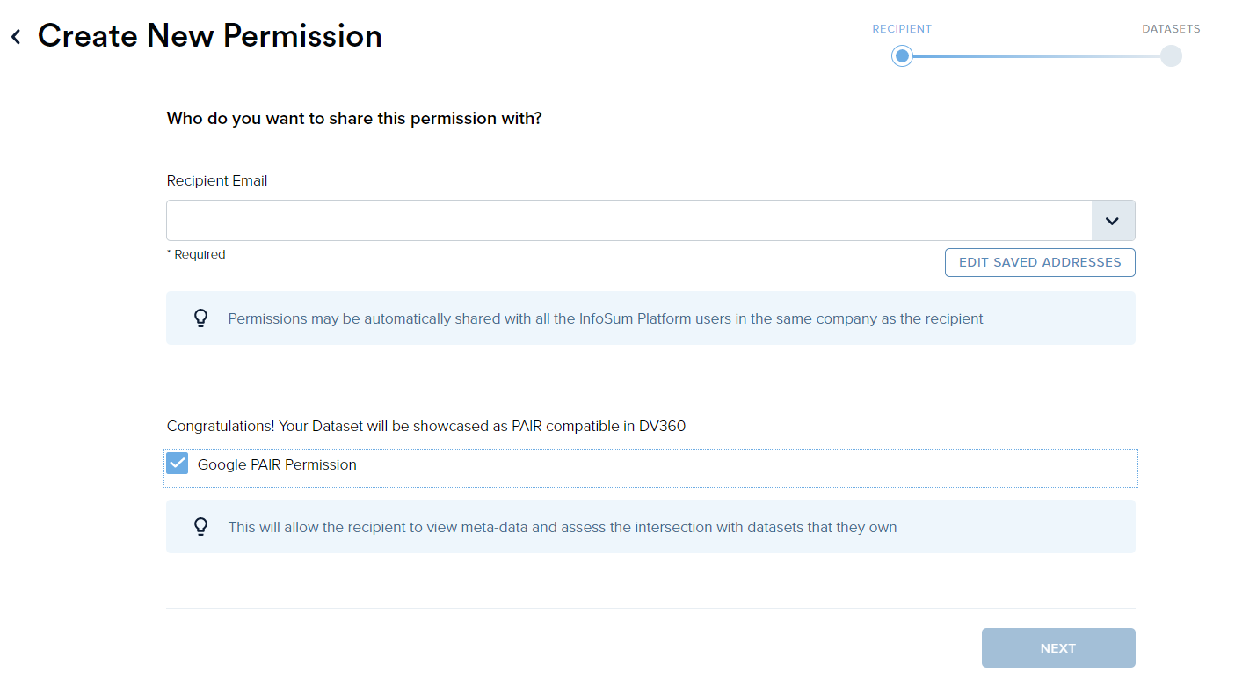Click the note about permissions shared across company
Viewport: 1235px width, 687px height.
pyautogui.click(x=606, y=318)
